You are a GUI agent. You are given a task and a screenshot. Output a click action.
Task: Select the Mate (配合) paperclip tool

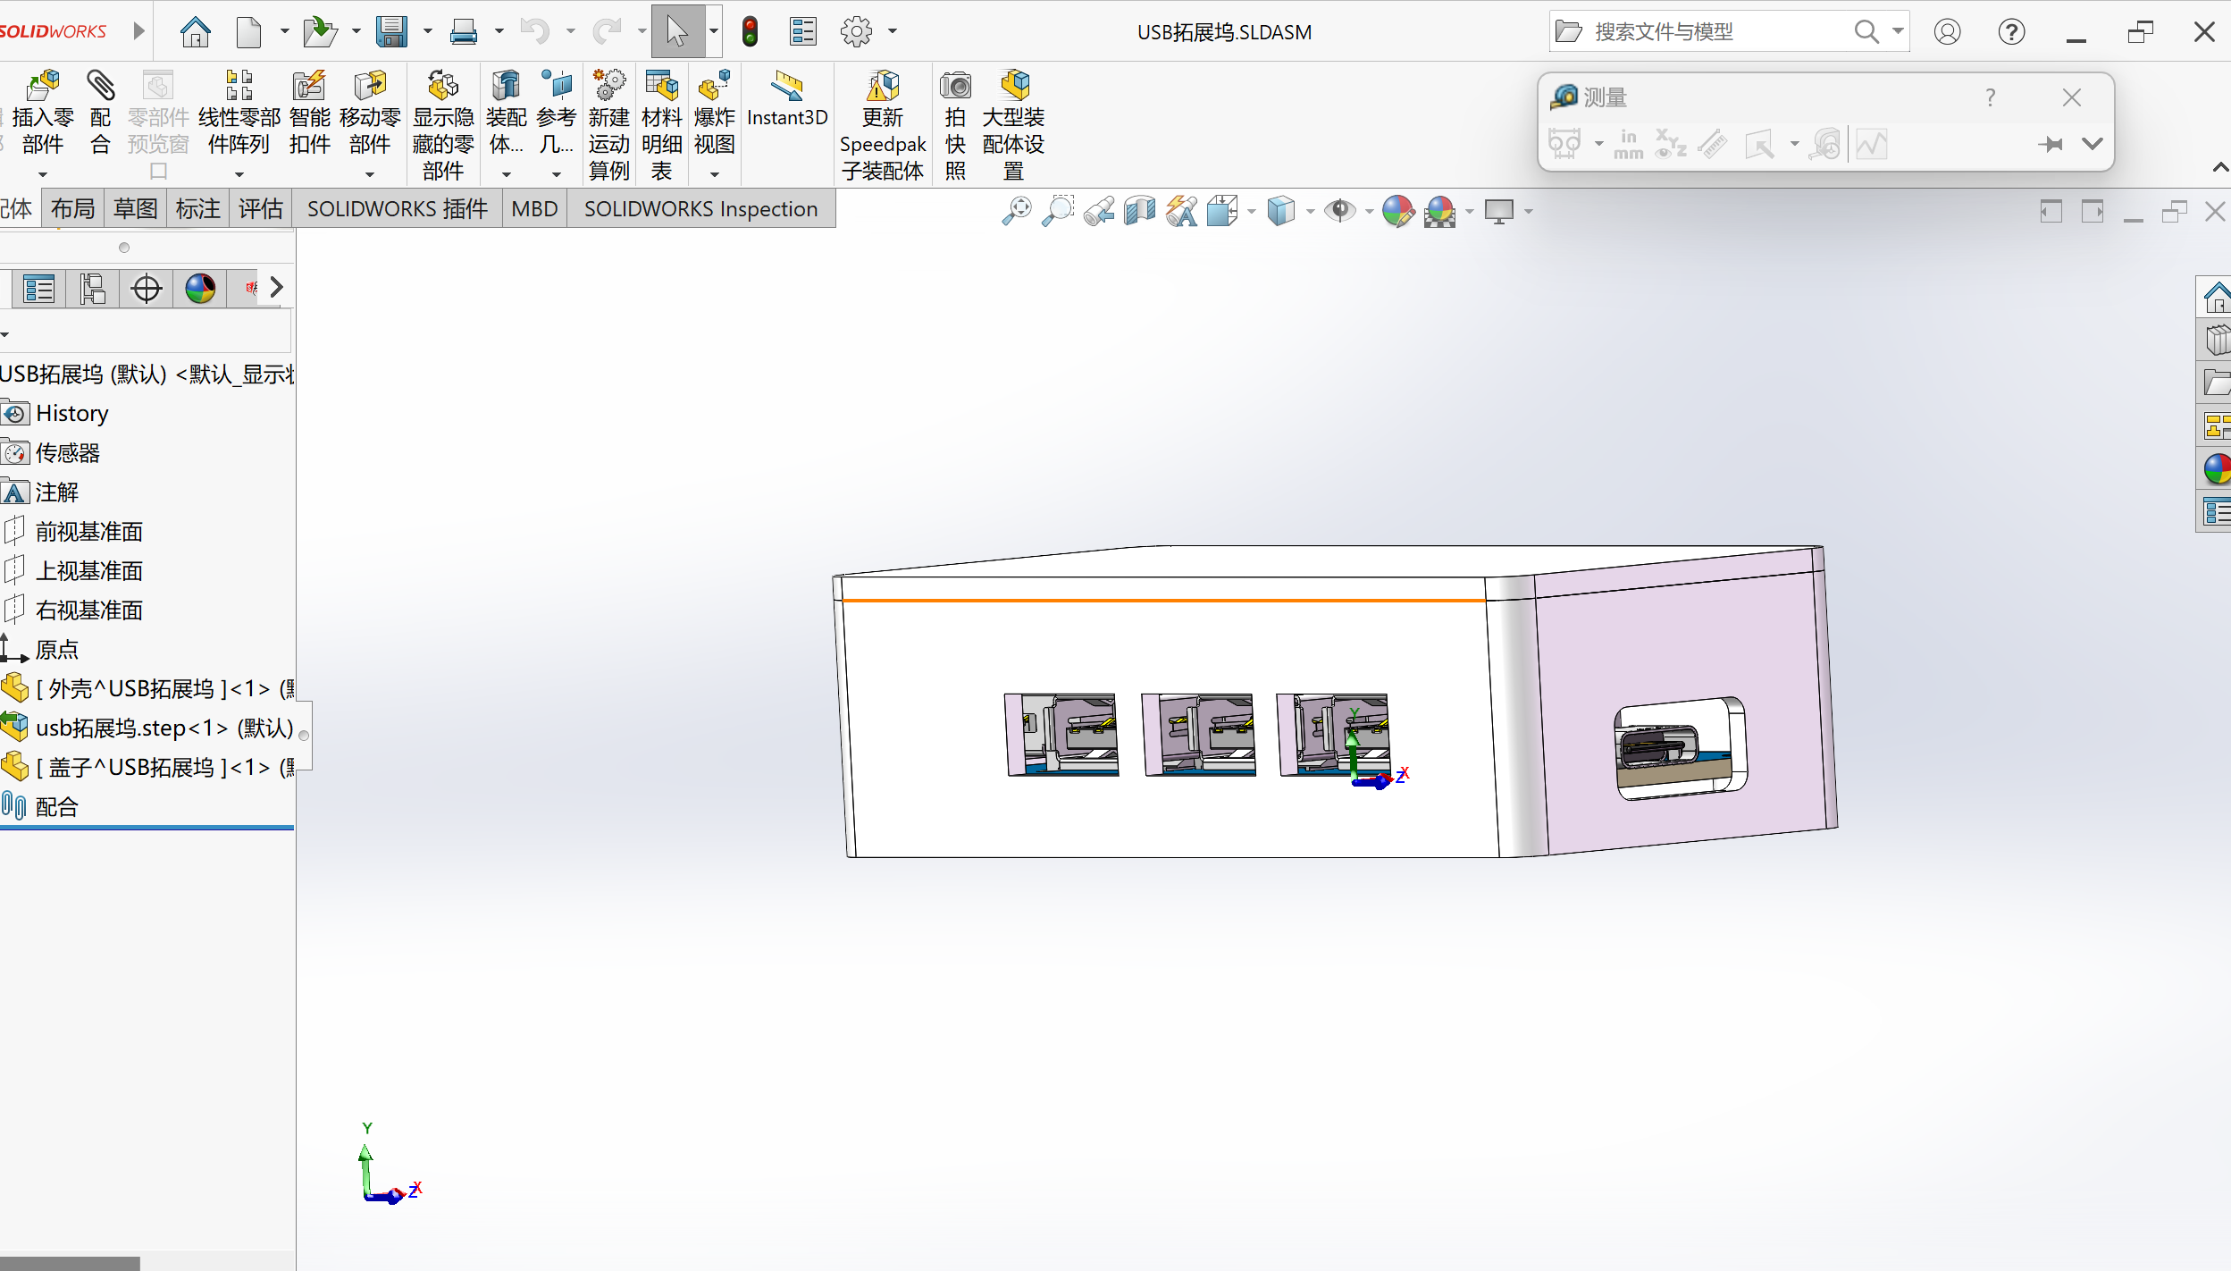[100, 87]
